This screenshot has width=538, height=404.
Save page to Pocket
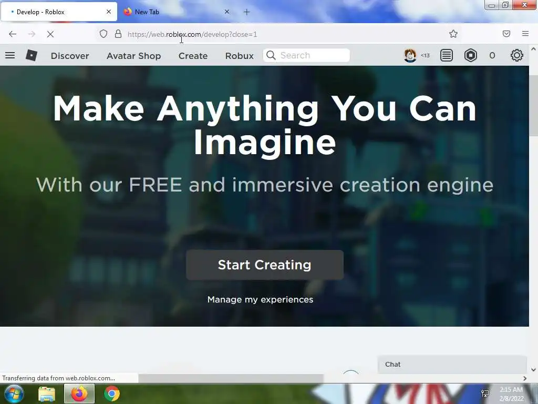point(506,34)
